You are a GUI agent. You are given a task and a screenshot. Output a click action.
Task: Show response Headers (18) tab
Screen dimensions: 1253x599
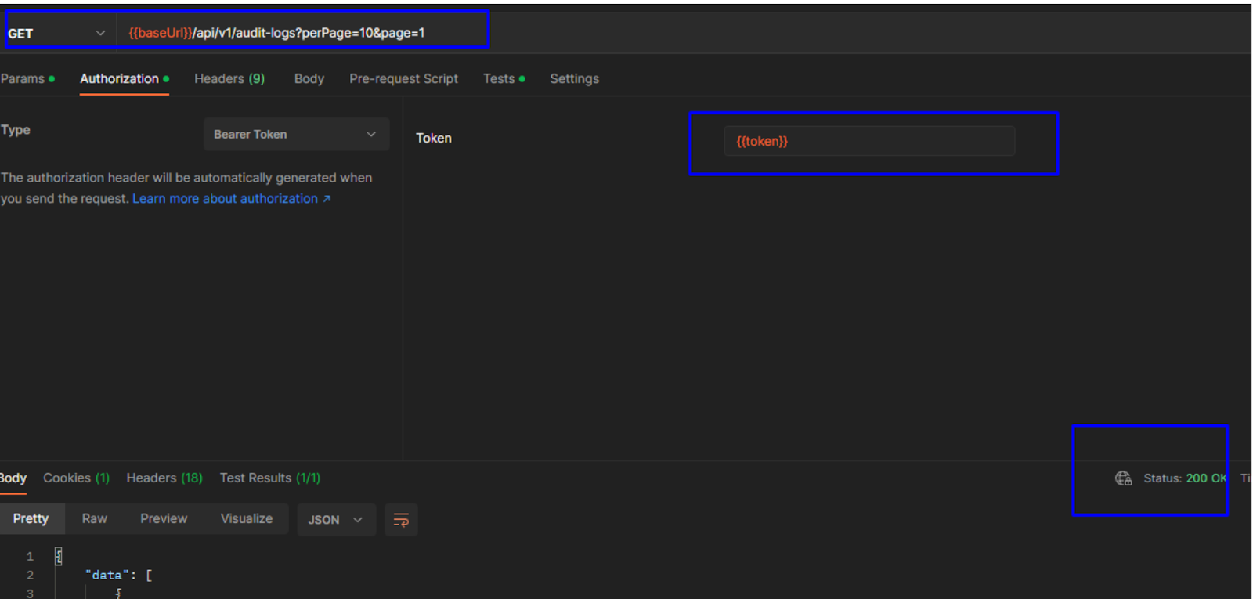(x=164, y=478)
